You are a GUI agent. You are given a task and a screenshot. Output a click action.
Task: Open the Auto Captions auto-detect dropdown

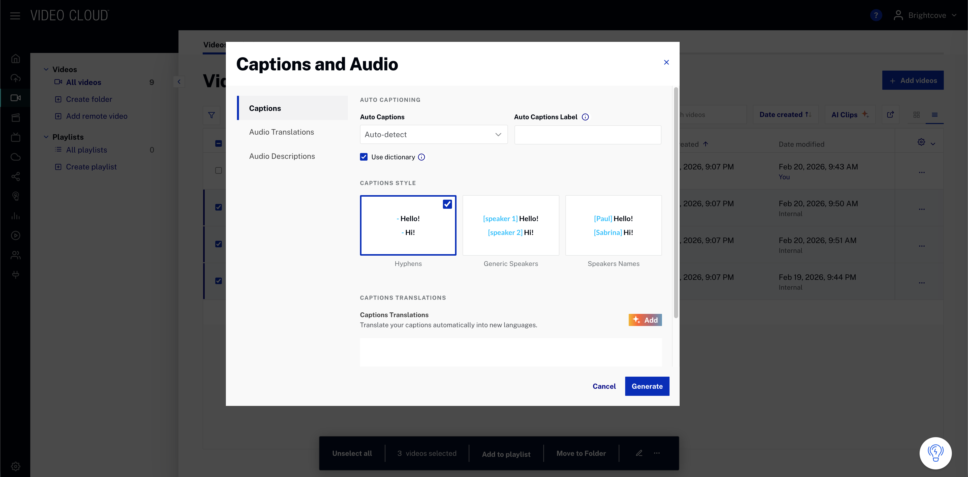tap(433, 134)
